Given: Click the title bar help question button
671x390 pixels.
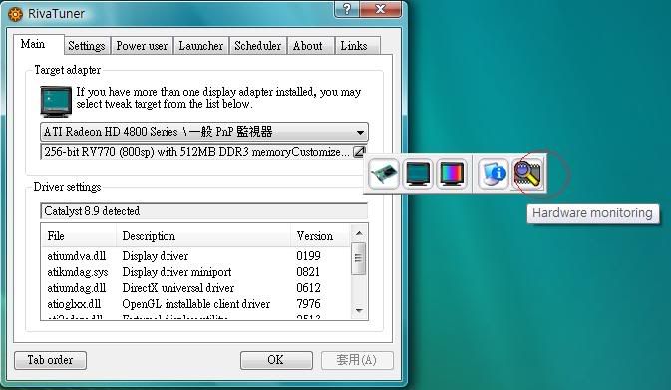Looking at the screenshot, I should 347,9.
